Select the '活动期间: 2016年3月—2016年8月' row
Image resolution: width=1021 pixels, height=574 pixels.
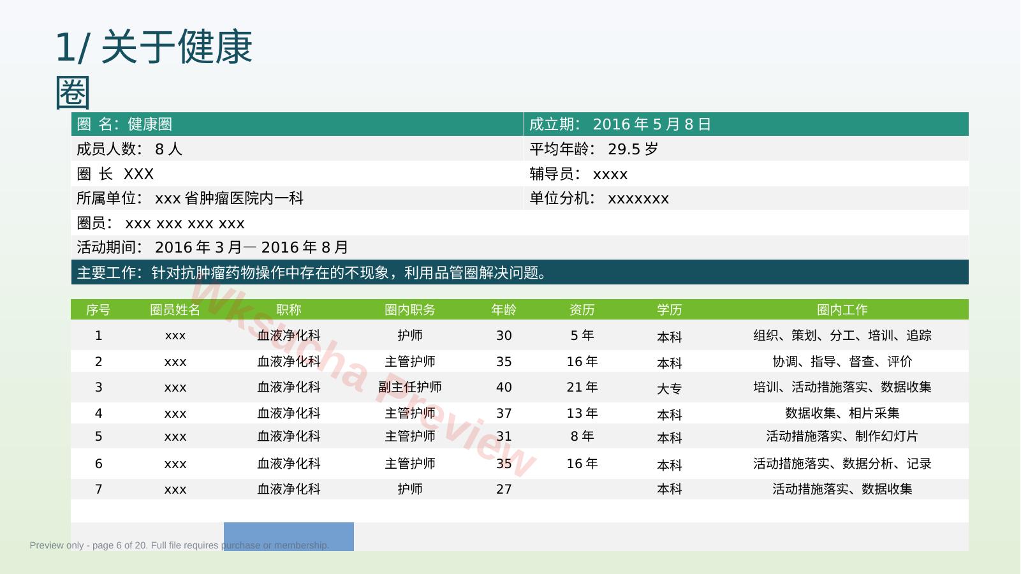[x=520, y=247]
